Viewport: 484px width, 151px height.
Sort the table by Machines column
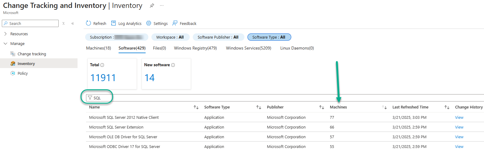(x=384, y=107)
